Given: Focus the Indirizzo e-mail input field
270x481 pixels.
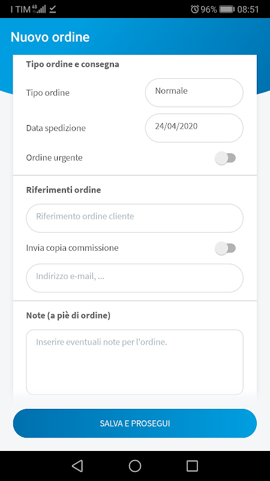Looking at the screenshot, I should coord(134,278).
